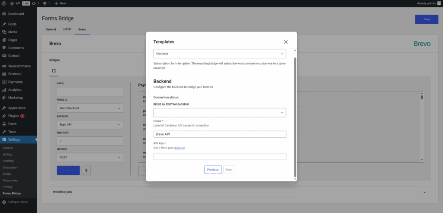443x213 pixels.
Task: Open WooCommerce in sidebar
Action: coord(18,66)
